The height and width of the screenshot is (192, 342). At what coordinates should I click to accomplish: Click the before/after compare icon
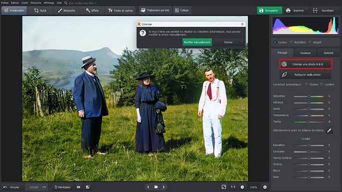pos(88,187)
